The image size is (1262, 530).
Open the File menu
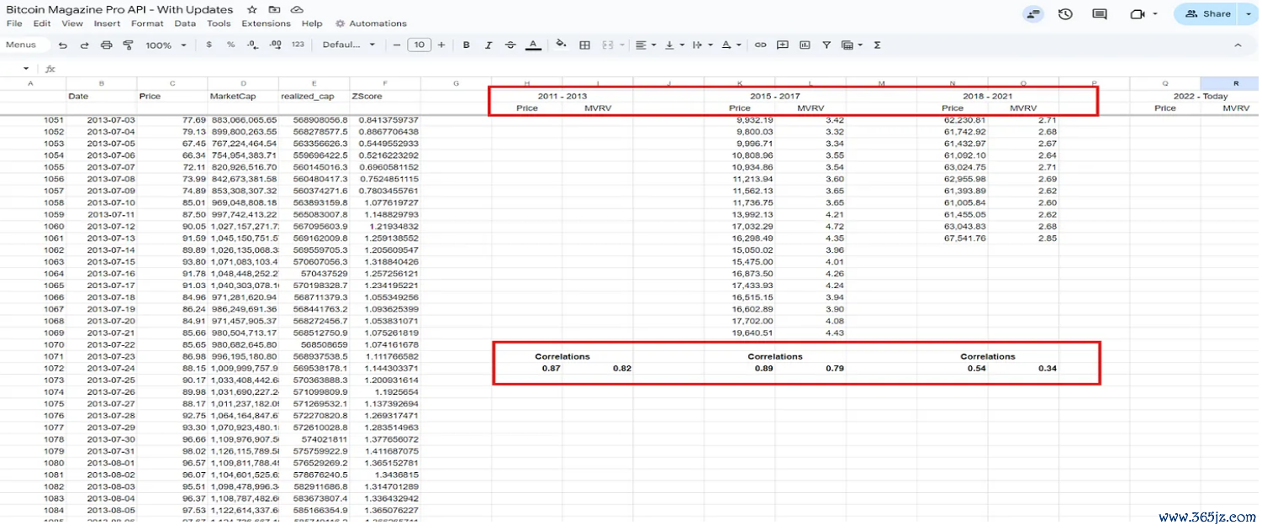tap(14, 24)
